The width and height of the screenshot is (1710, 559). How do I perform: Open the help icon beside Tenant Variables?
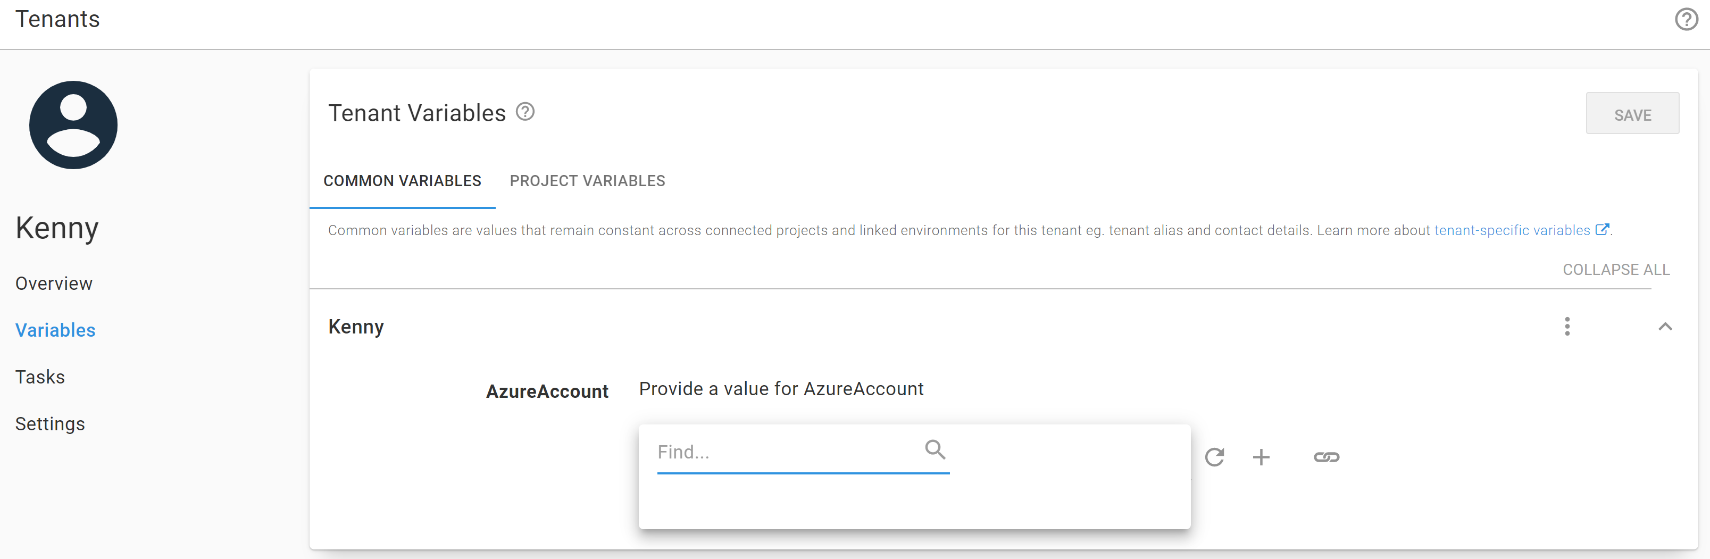pyautogui.click(x=524, y=112)
